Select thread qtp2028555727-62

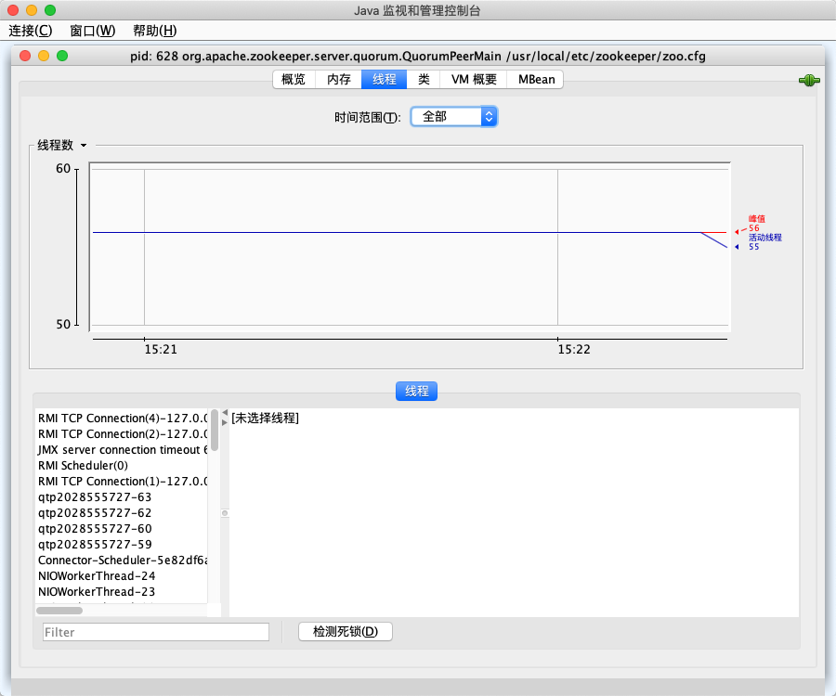(x=122, y=513)
